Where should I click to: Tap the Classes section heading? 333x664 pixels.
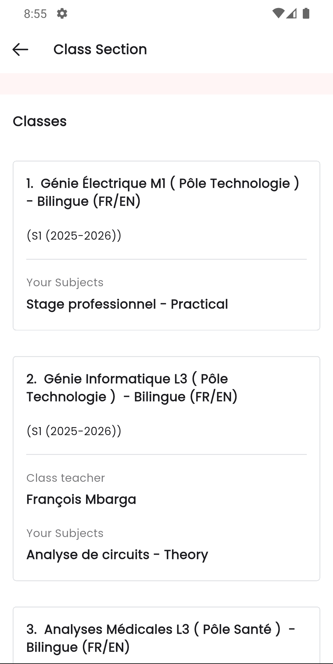[x=40, y=121]
